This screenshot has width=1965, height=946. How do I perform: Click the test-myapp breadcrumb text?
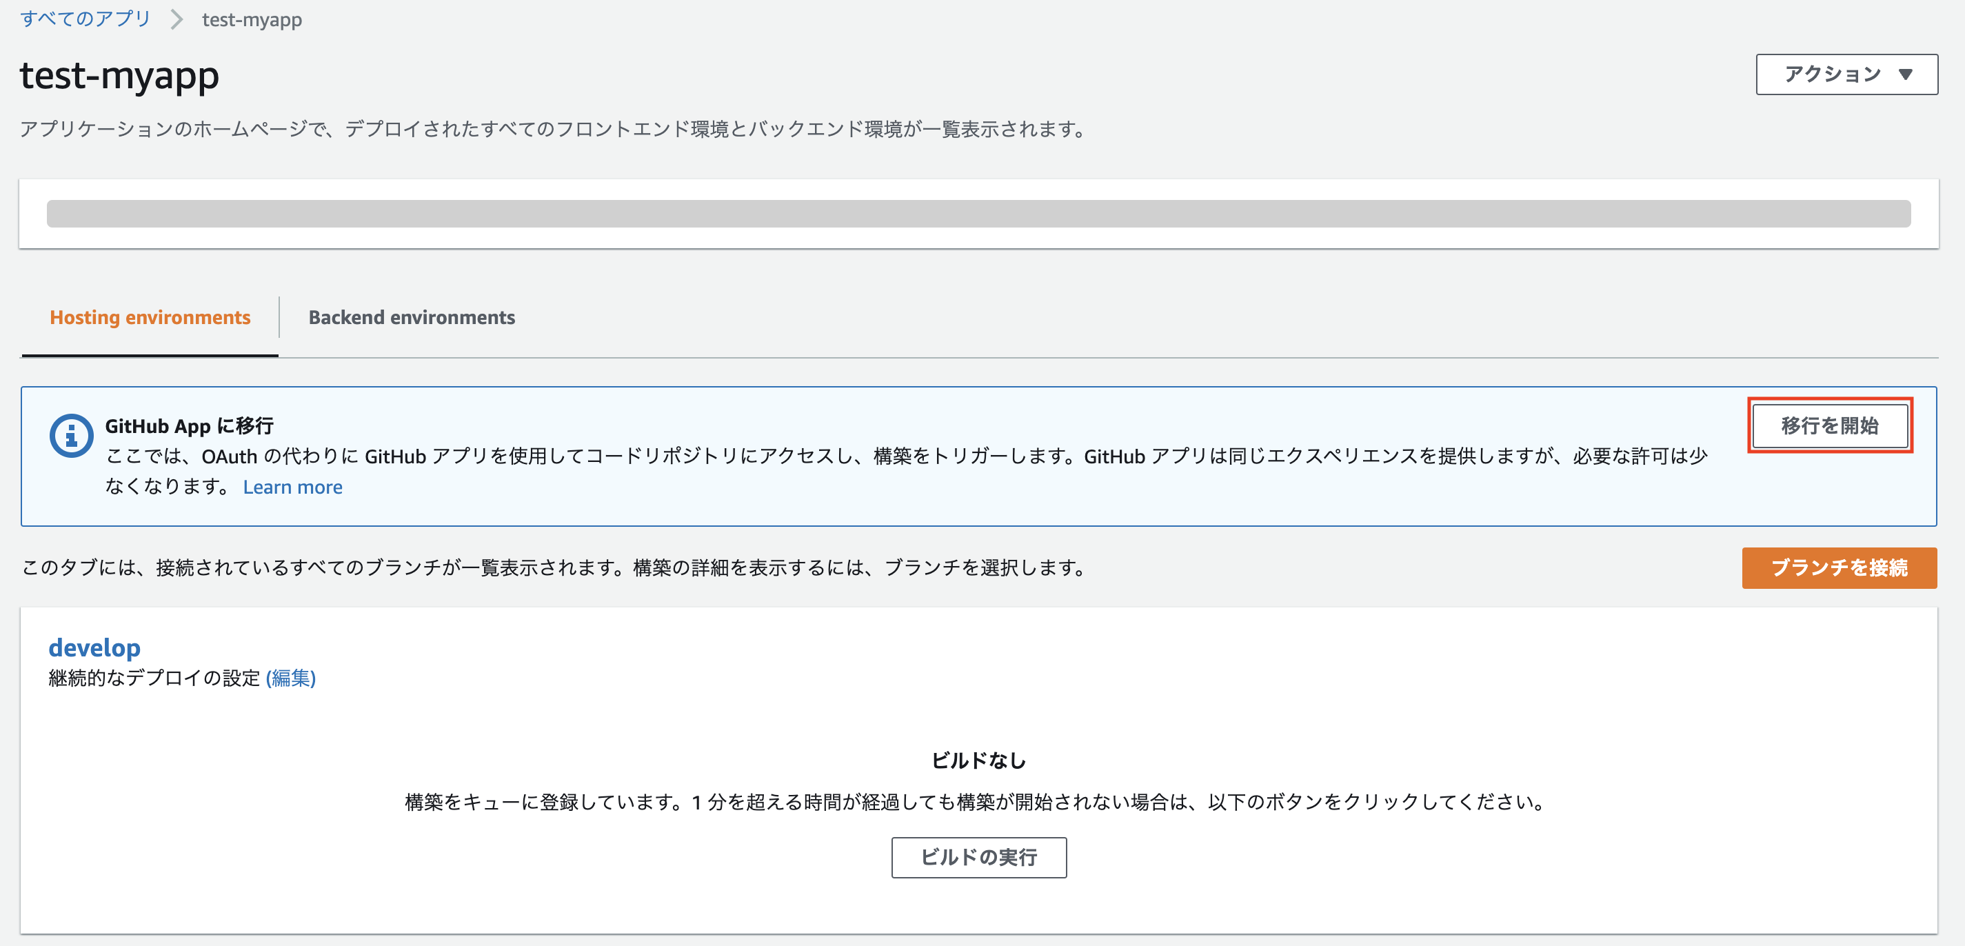pyautogui.click(x=252, y=20)
